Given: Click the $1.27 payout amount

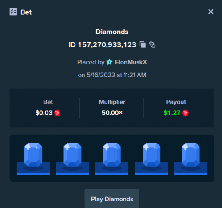Looking at the screenshot, I should [172, 113].
